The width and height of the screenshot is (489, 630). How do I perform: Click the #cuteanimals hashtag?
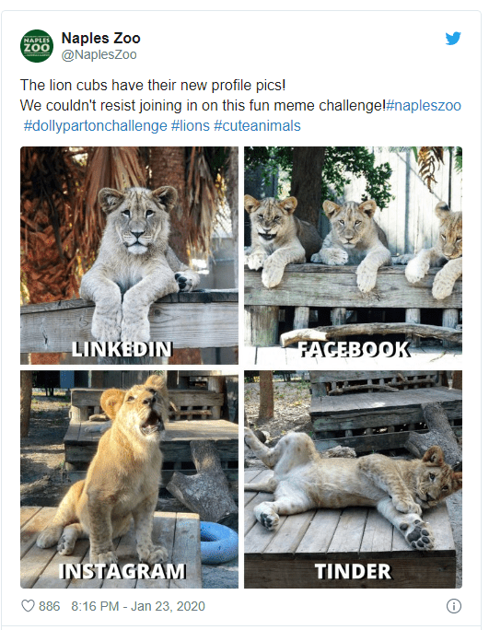click(x=257, y=126)
